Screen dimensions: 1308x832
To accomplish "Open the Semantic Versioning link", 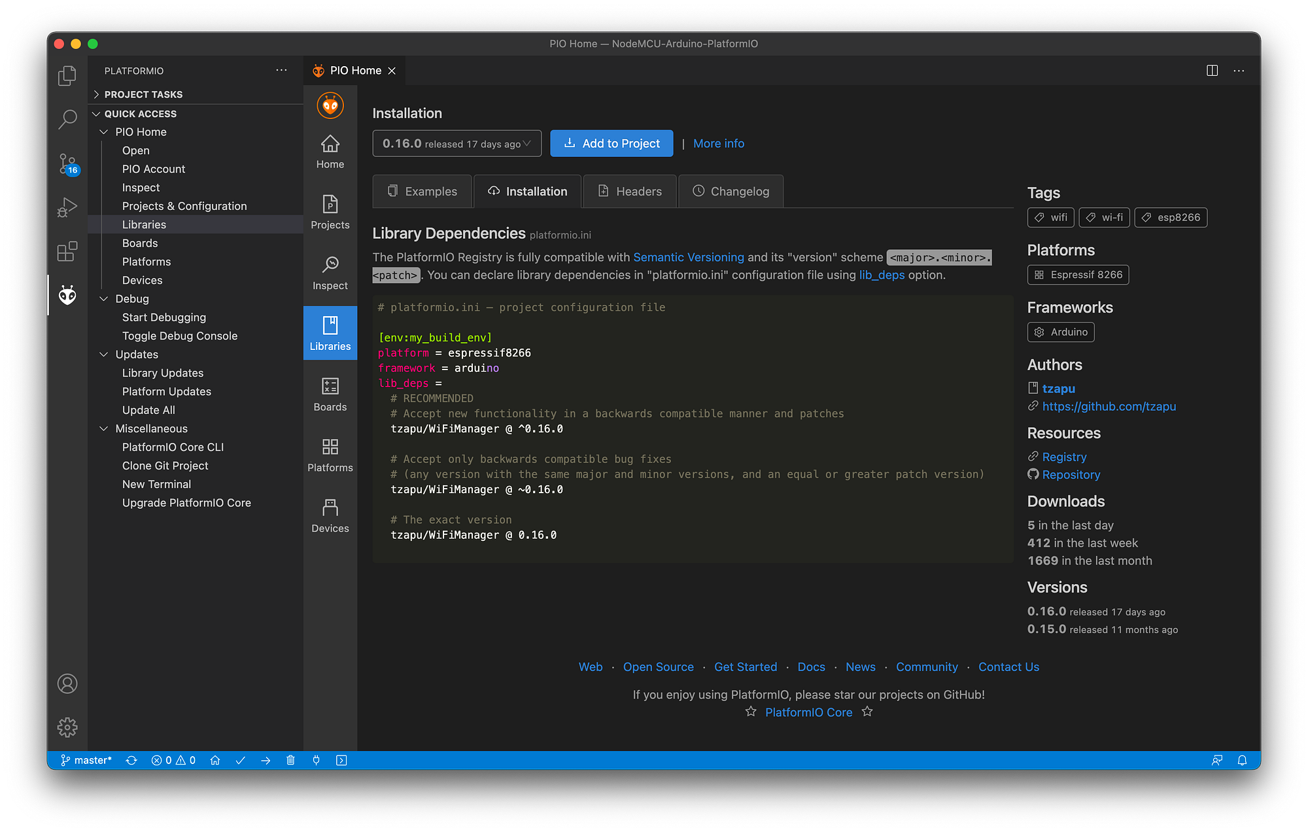I will (x=688, y=257).
